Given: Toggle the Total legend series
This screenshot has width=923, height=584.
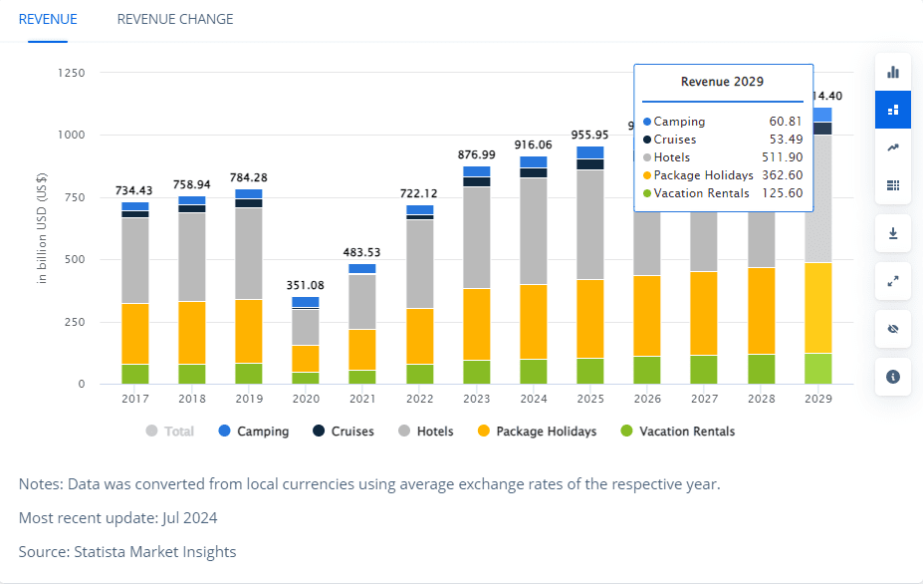Looking at the screenshot, I should (x=169, y=432).
